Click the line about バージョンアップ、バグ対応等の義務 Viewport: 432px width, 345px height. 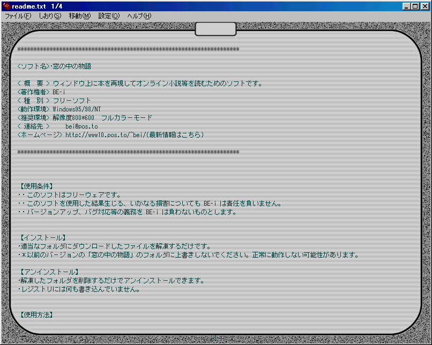[x=127, y=212]
